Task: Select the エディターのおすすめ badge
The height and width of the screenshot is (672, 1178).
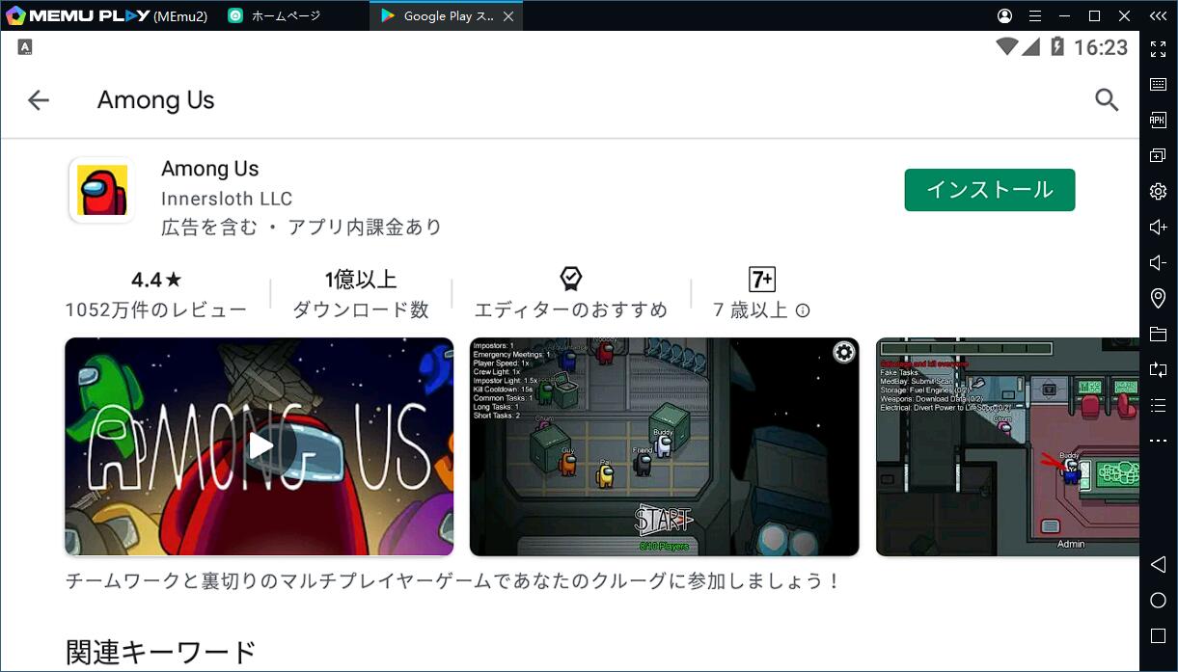Action: [571, 294]
